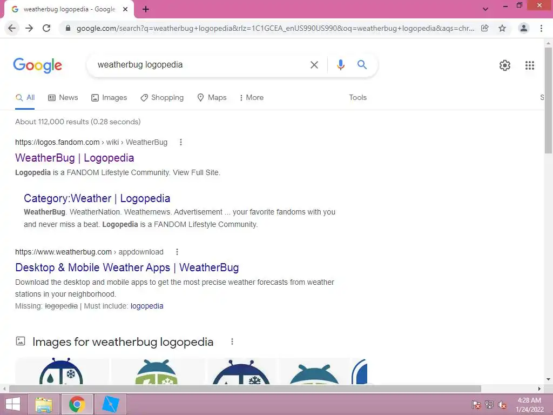Open File Explorer from taskbar
This screenshot has height=415, width=553.
pos(44,404)
